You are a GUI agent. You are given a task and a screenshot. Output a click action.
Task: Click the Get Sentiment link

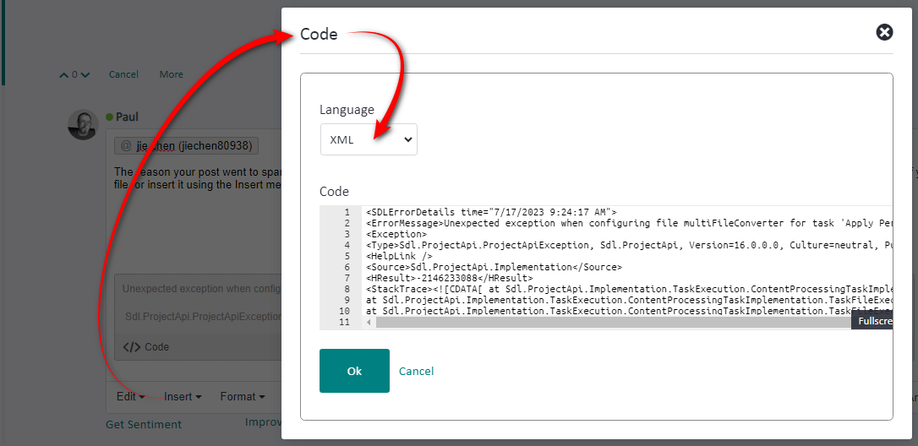click(x=144, y=424)
